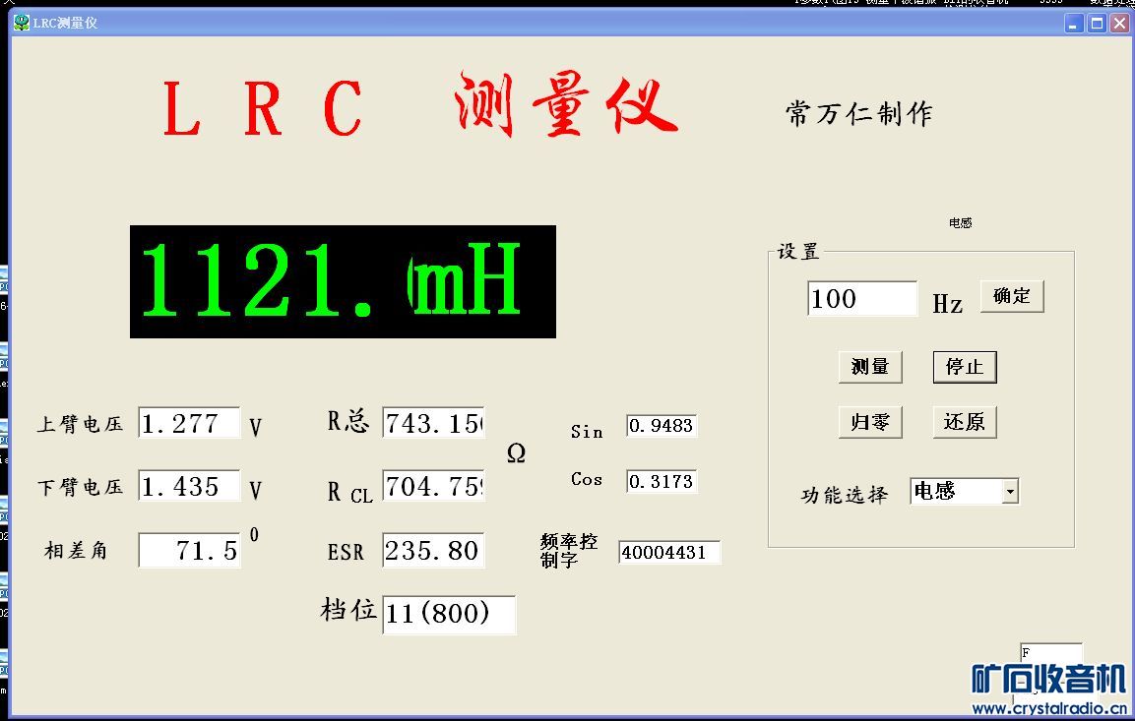Click the frequency field showing 100
Screen dimensions: 1135x721
click(862, 299)
